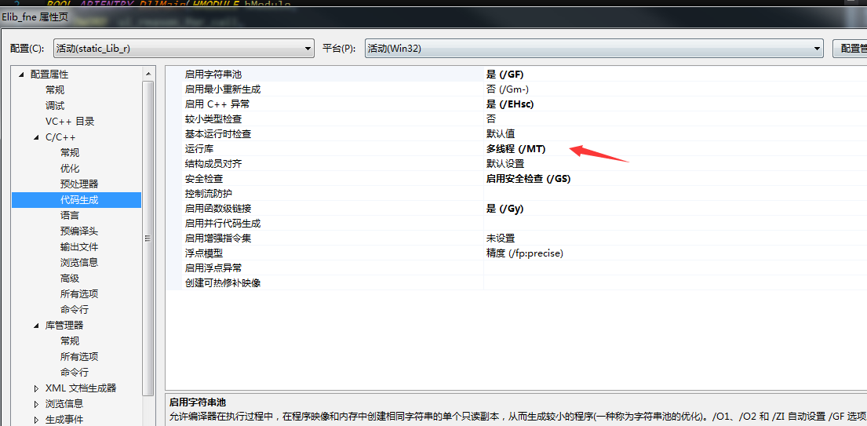Select the 优化 tree item

70,169
